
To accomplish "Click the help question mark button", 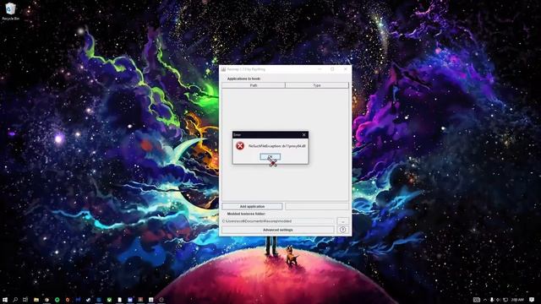I will pos(342,230).
